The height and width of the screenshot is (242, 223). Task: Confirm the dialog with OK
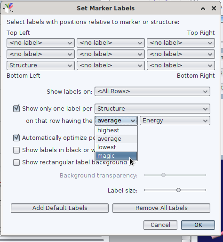coord(198,225)
